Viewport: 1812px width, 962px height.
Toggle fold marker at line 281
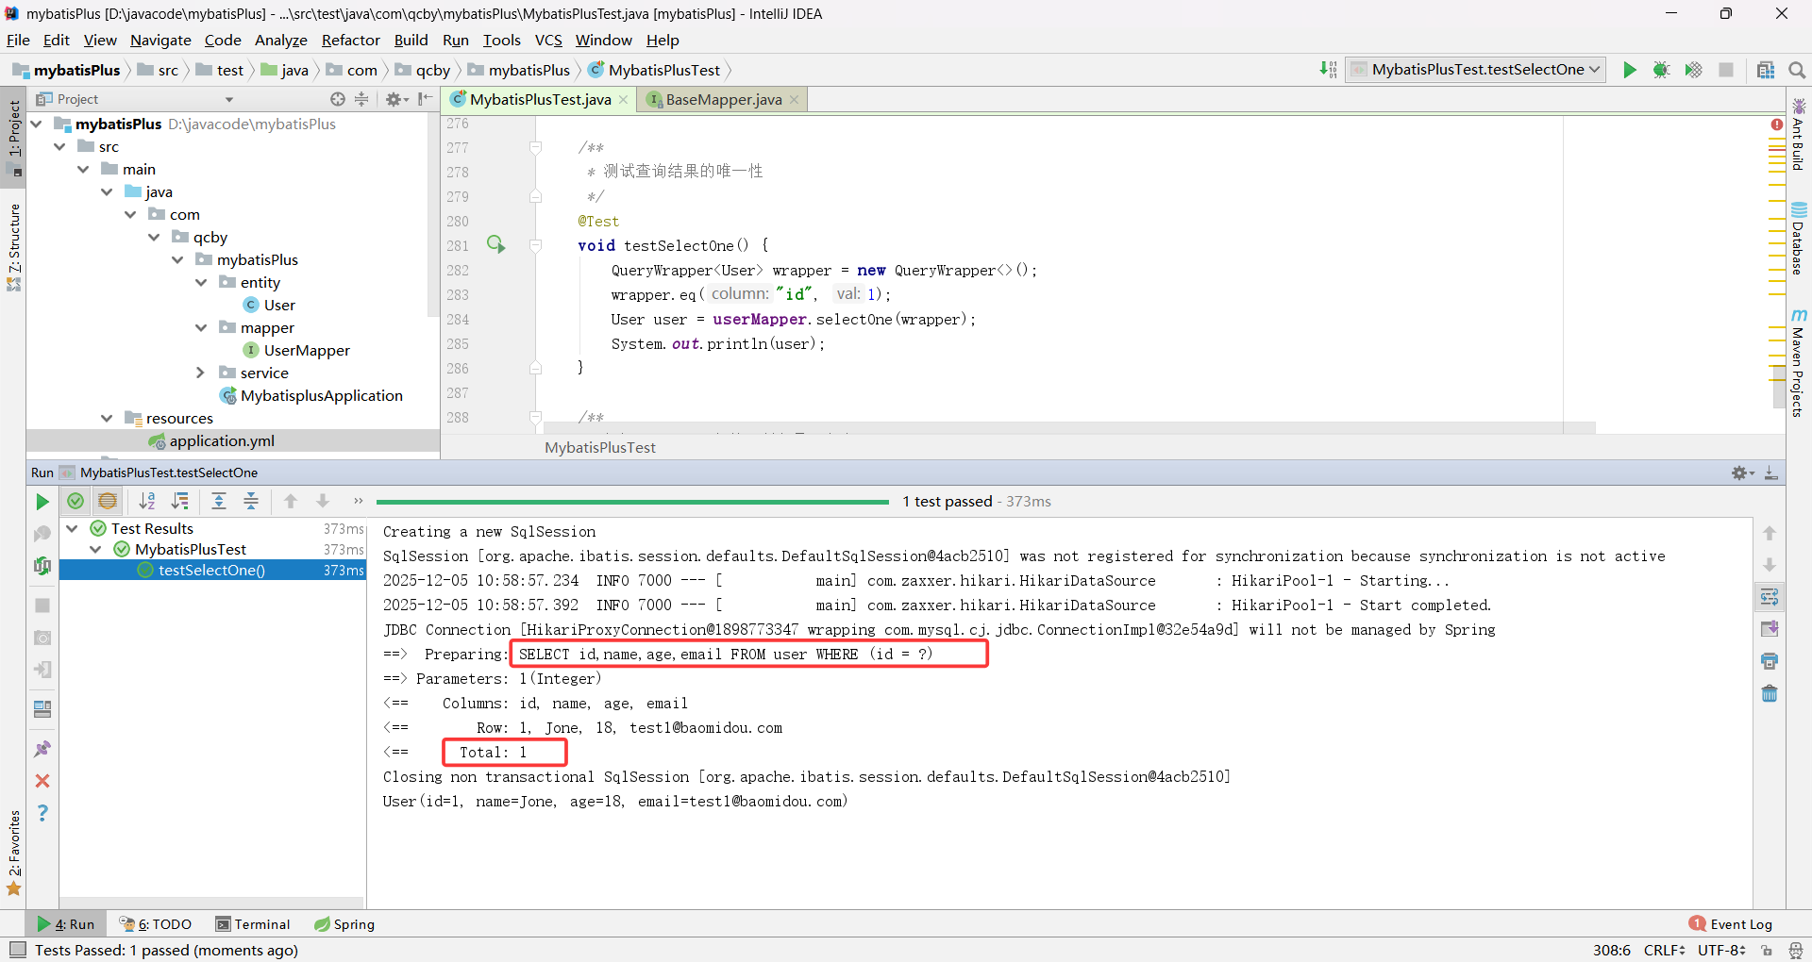(x=535, y=245)
